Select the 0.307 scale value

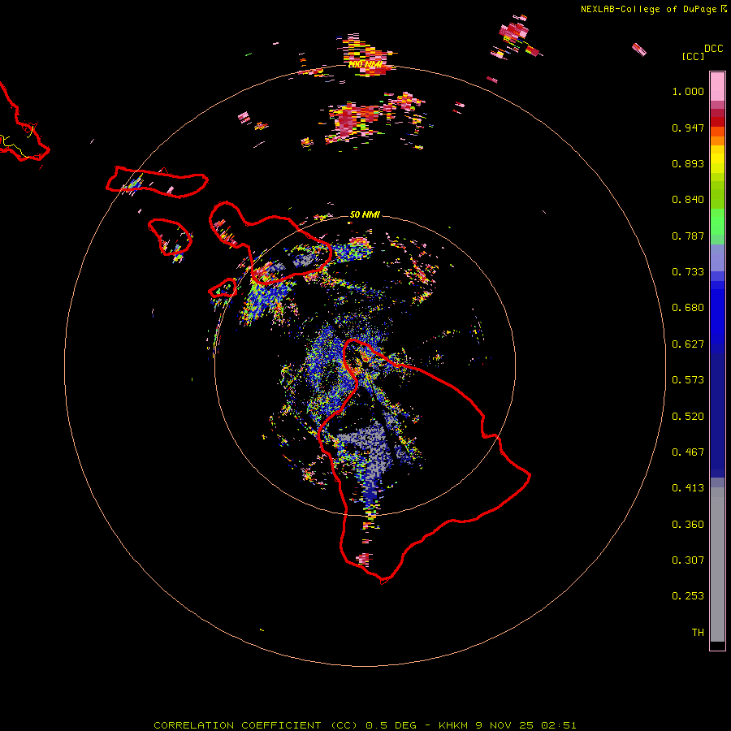tap(688, 560)
